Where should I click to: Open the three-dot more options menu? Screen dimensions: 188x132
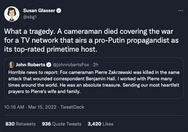180,11
